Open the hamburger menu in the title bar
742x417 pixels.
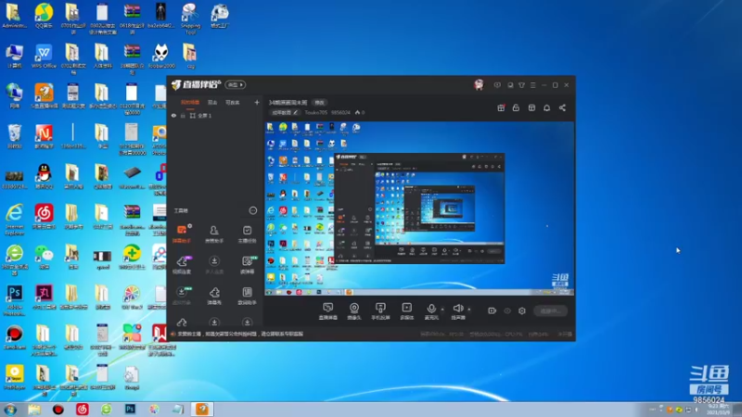[x=532, y=85]
